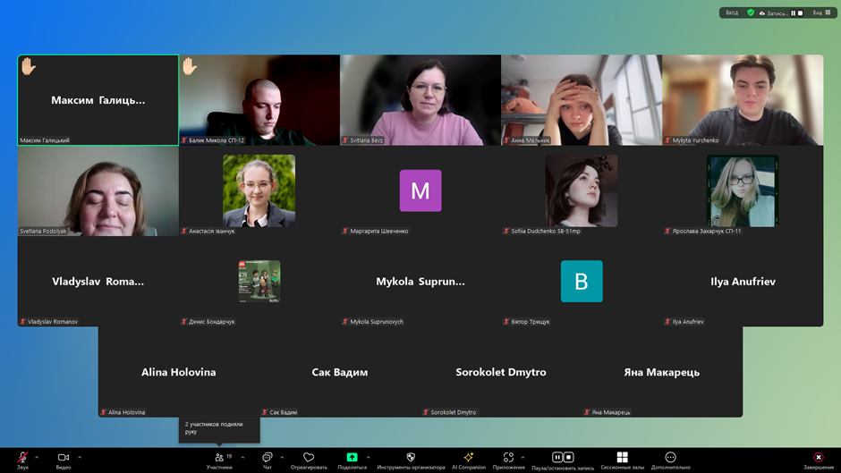Expand audio options arrow next to Звук
This screenshot has height=473, width=841.
click(37, 457)
